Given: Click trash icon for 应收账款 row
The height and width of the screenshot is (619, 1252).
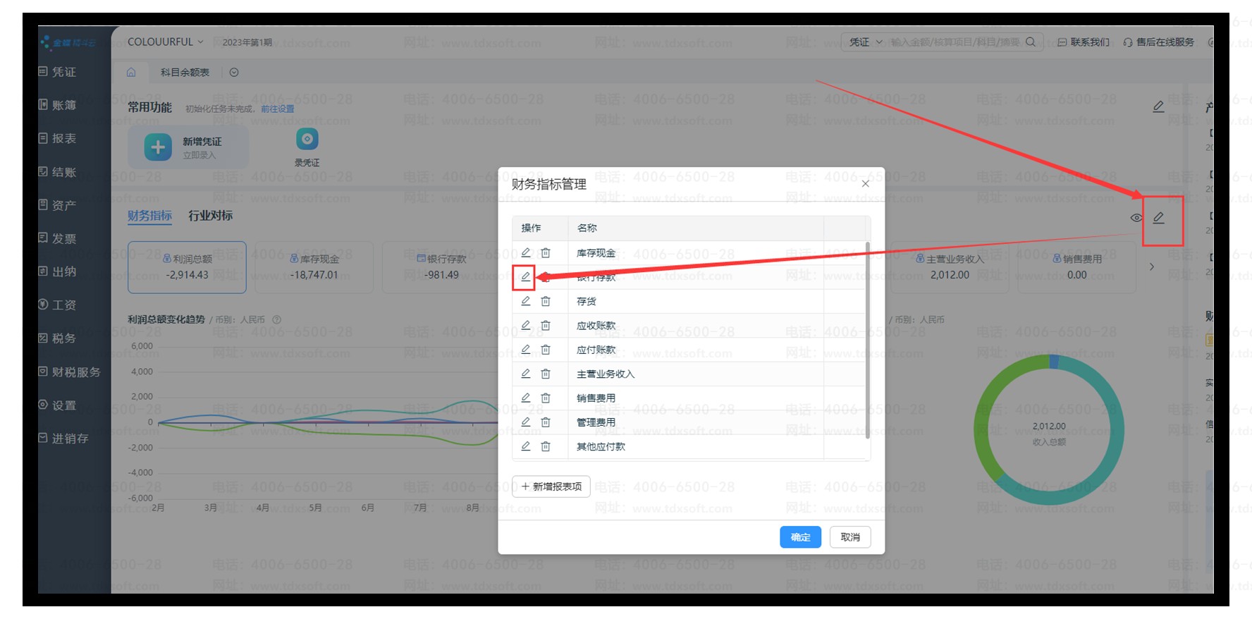Looking at the screenshot, I should point(546,326).
